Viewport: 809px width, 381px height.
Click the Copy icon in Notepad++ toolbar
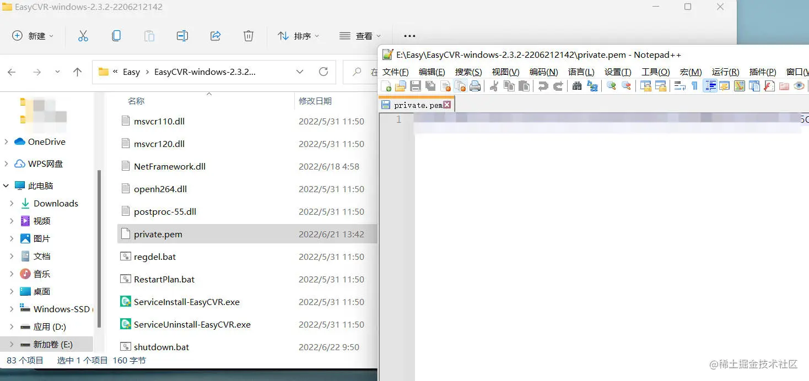pos(509,86)
